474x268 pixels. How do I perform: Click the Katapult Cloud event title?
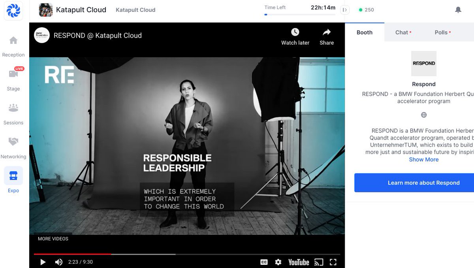[81, 10]
